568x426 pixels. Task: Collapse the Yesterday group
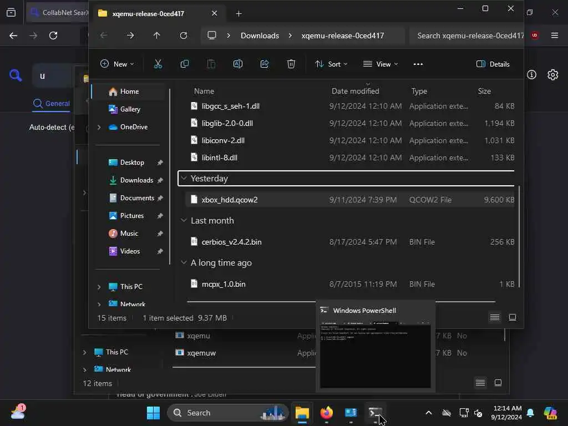[184, 178]
